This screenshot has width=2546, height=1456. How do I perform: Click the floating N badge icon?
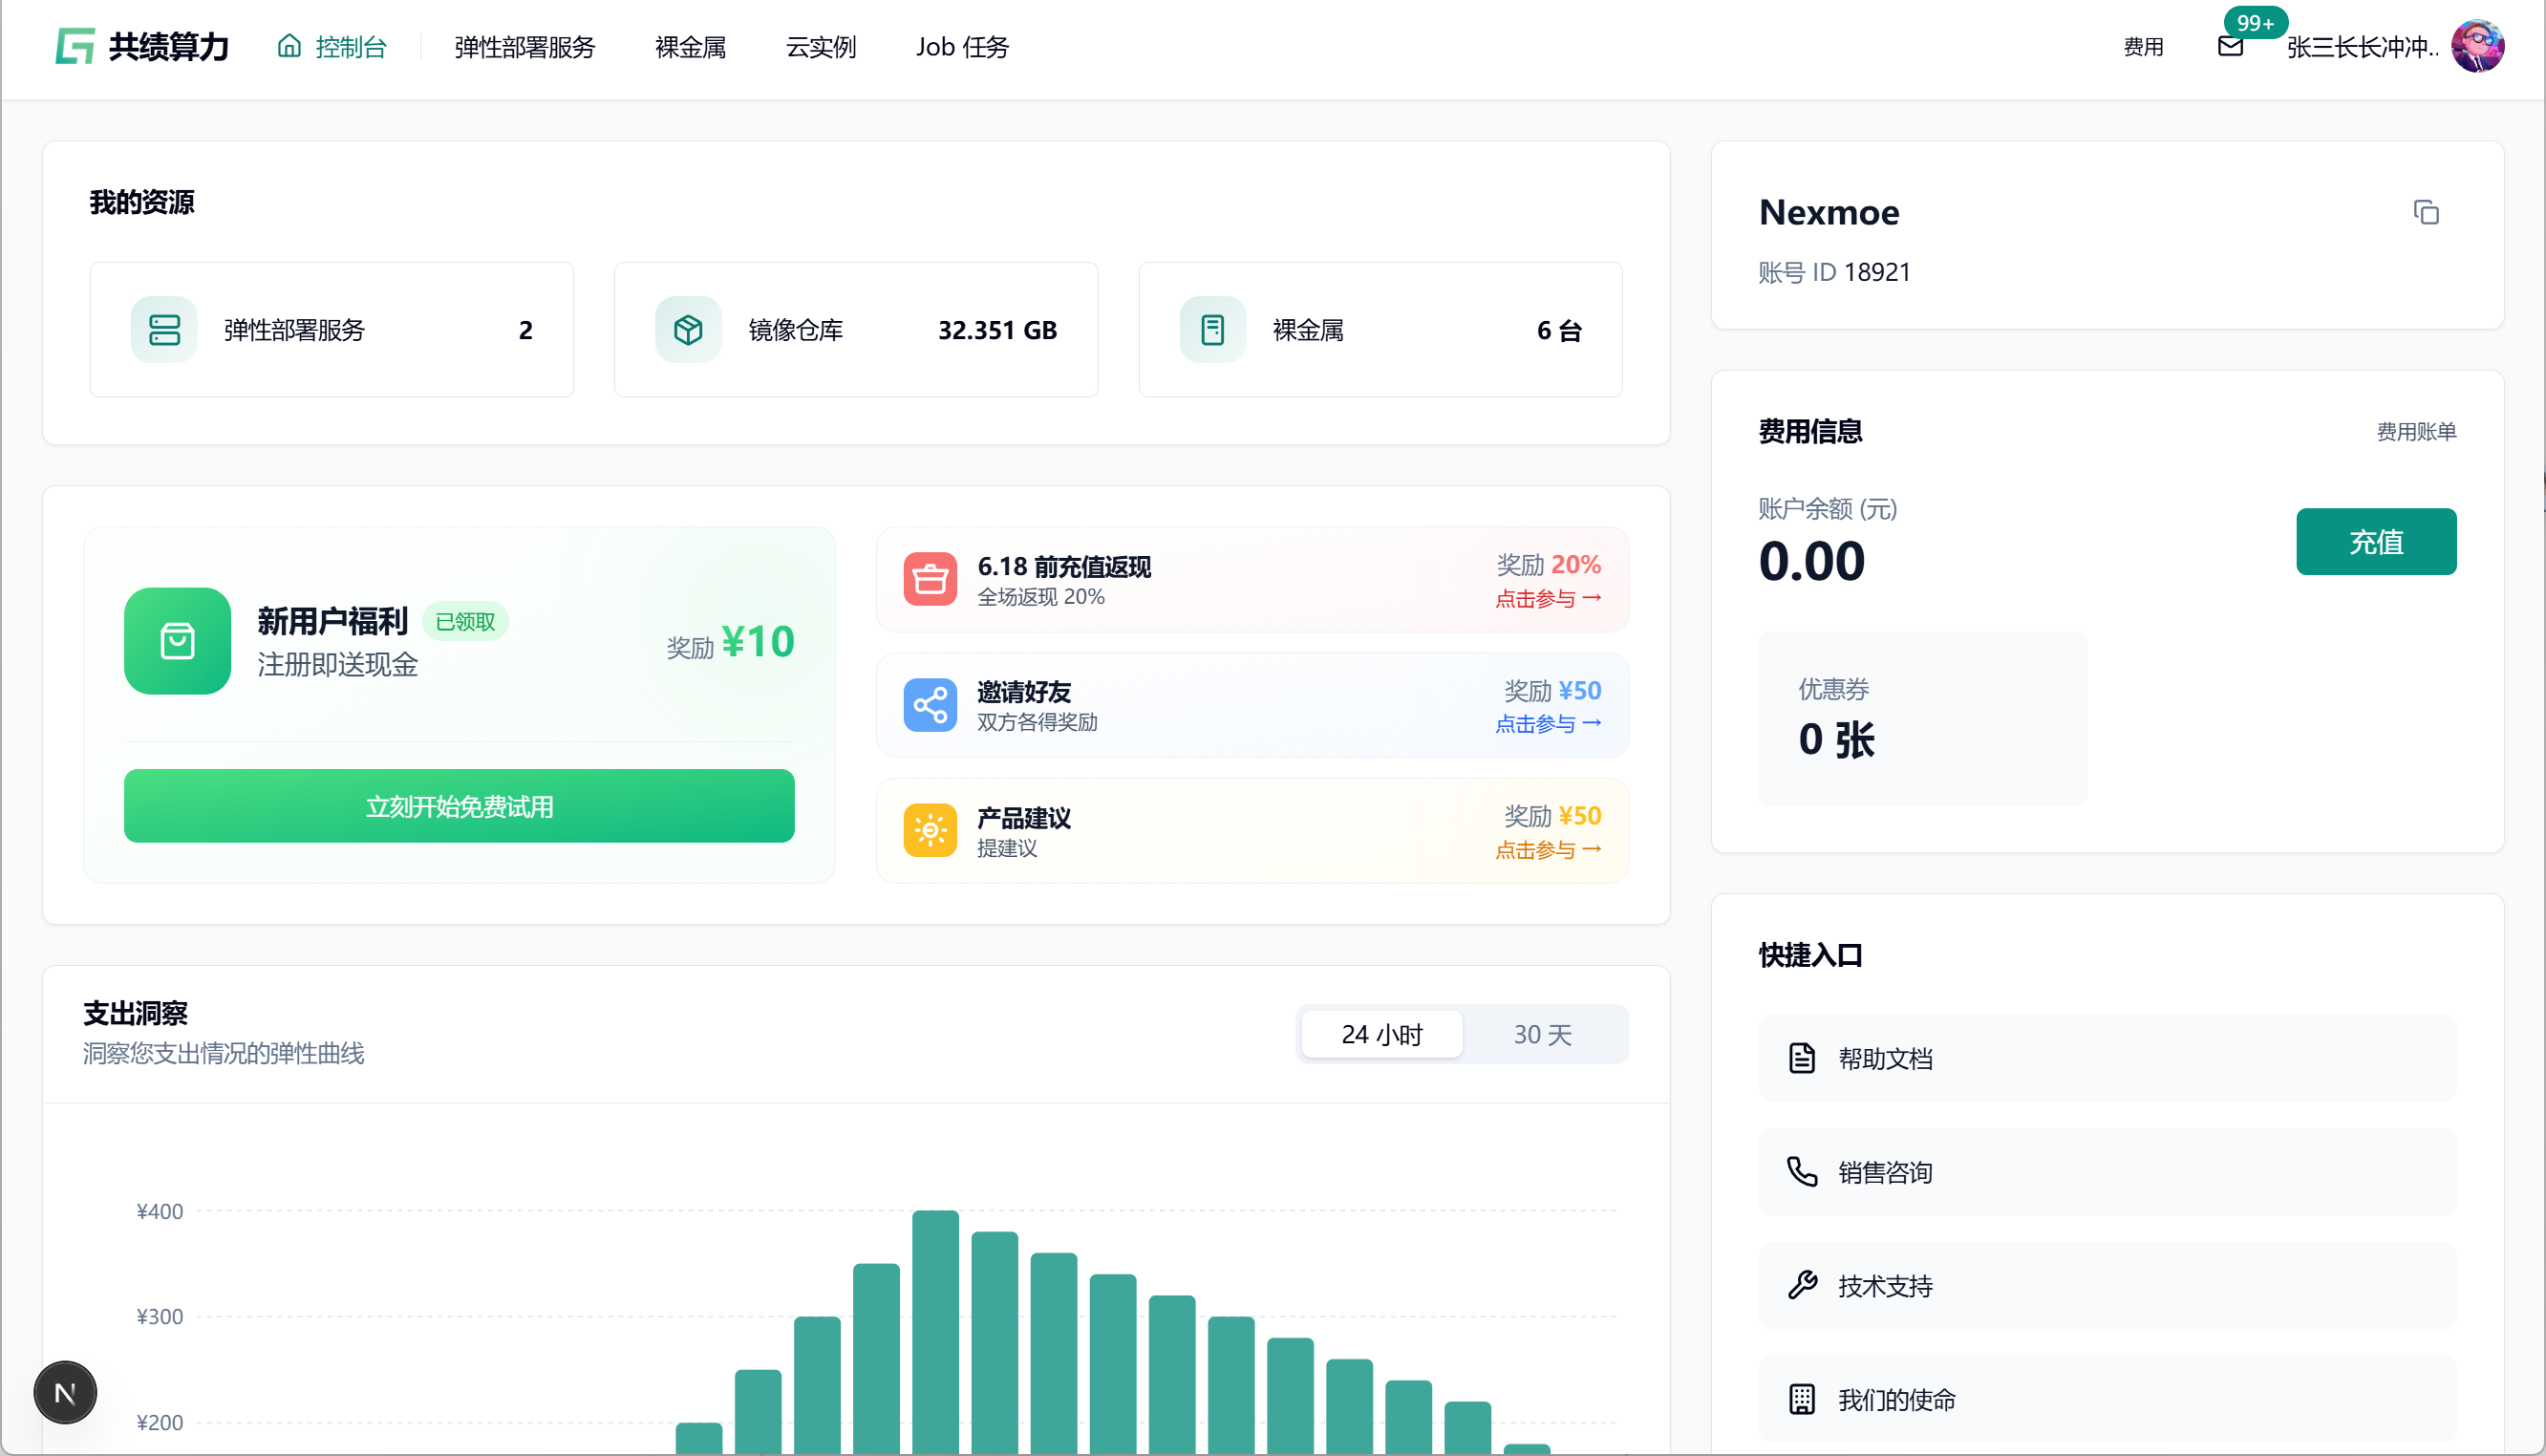point(65,1392)
